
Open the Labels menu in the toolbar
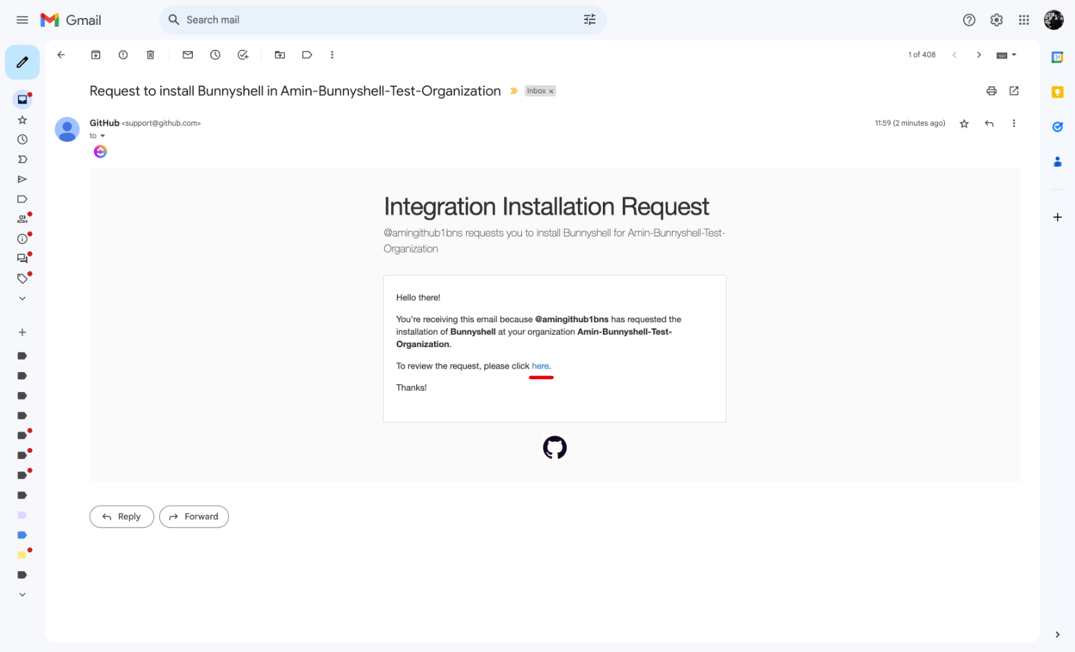click(x=307, y=55)
